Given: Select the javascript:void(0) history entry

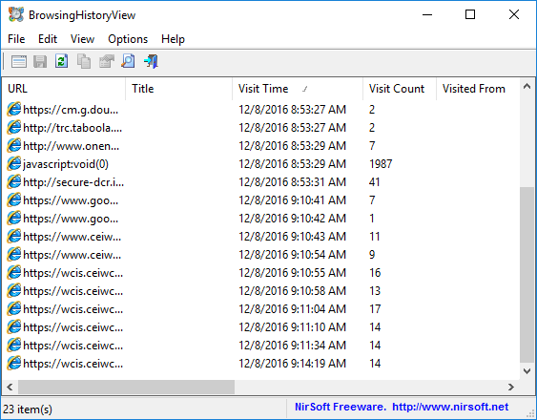Looking at the screenshot, I should [66, 164].
